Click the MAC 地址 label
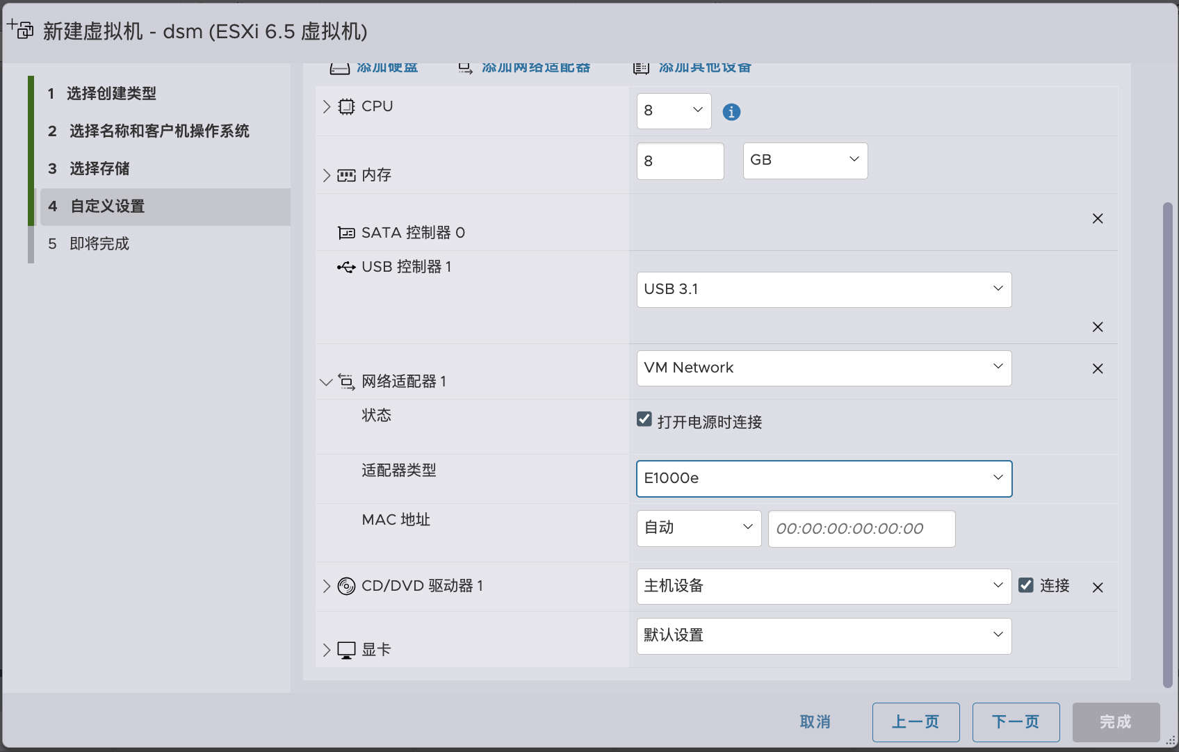The width and height of the screenshot is (1179, 752). pyautogui.click(x=396, y=520)
